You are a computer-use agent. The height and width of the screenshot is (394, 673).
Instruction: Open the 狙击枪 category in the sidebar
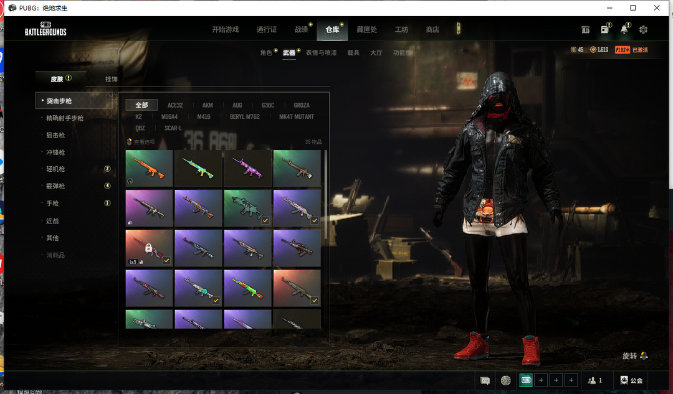pyautogui.click(x=55, y=135)
